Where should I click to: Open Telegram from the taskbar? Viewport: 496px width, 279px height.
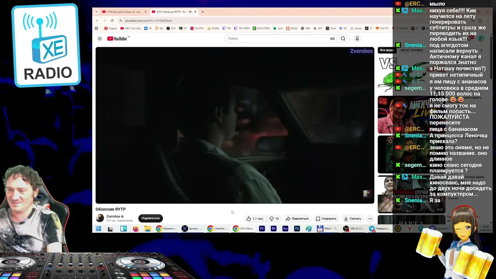pos(380,229)
